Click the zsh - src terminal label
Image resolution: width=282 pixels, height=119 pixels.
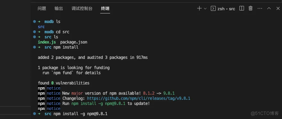tap(226, 9)
